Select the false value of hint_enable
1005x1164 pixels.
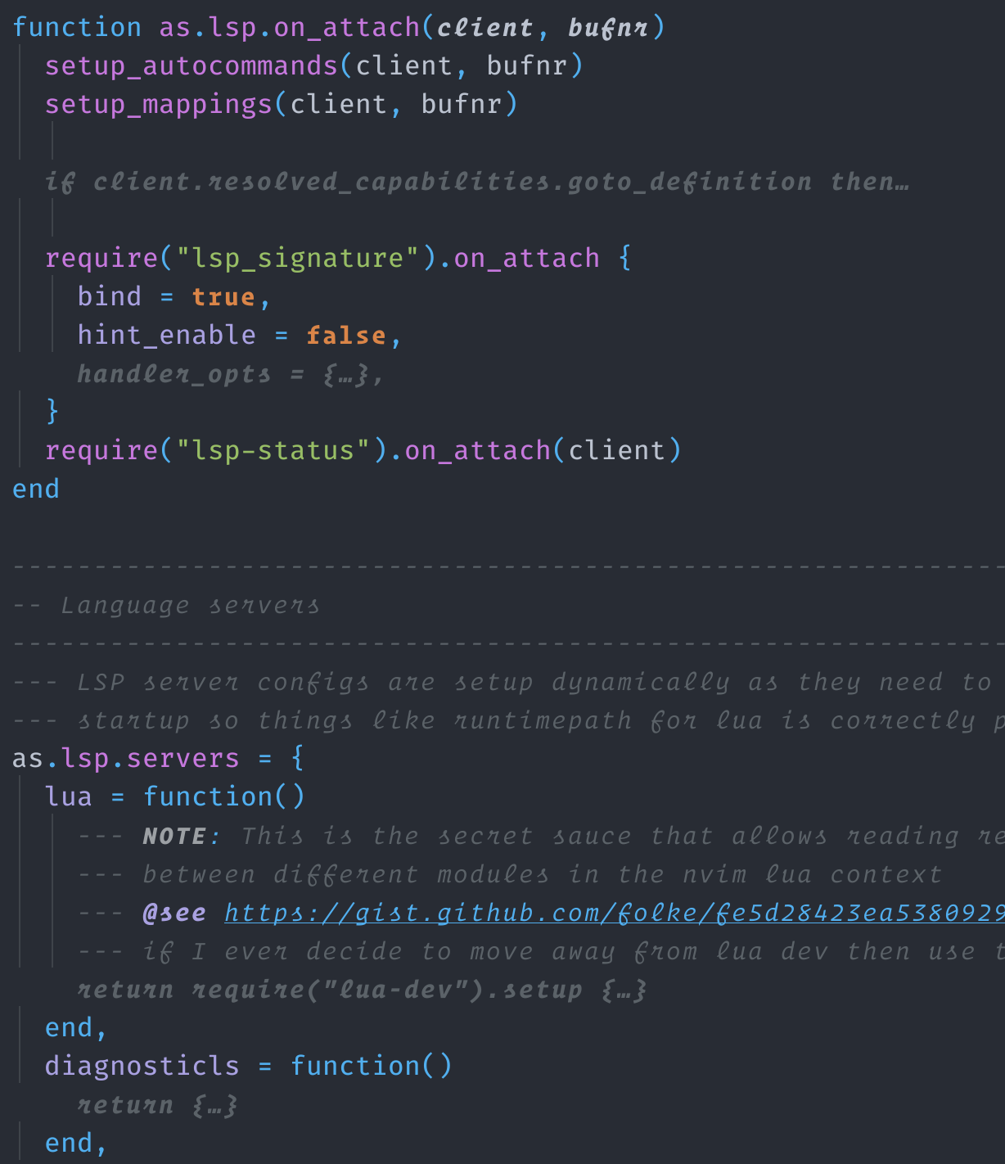click(345, 334)
